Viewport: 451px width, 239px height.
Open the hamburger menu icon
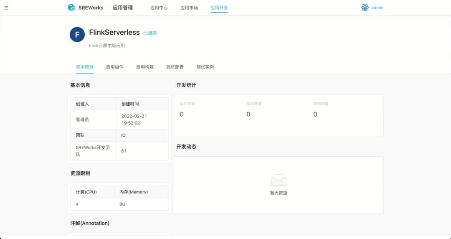coord(6,8)
